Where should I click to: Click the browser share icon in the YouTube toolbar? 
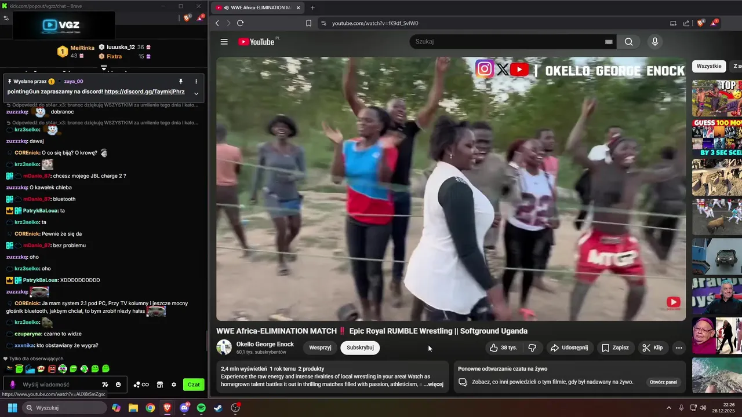tap(686, 23)
